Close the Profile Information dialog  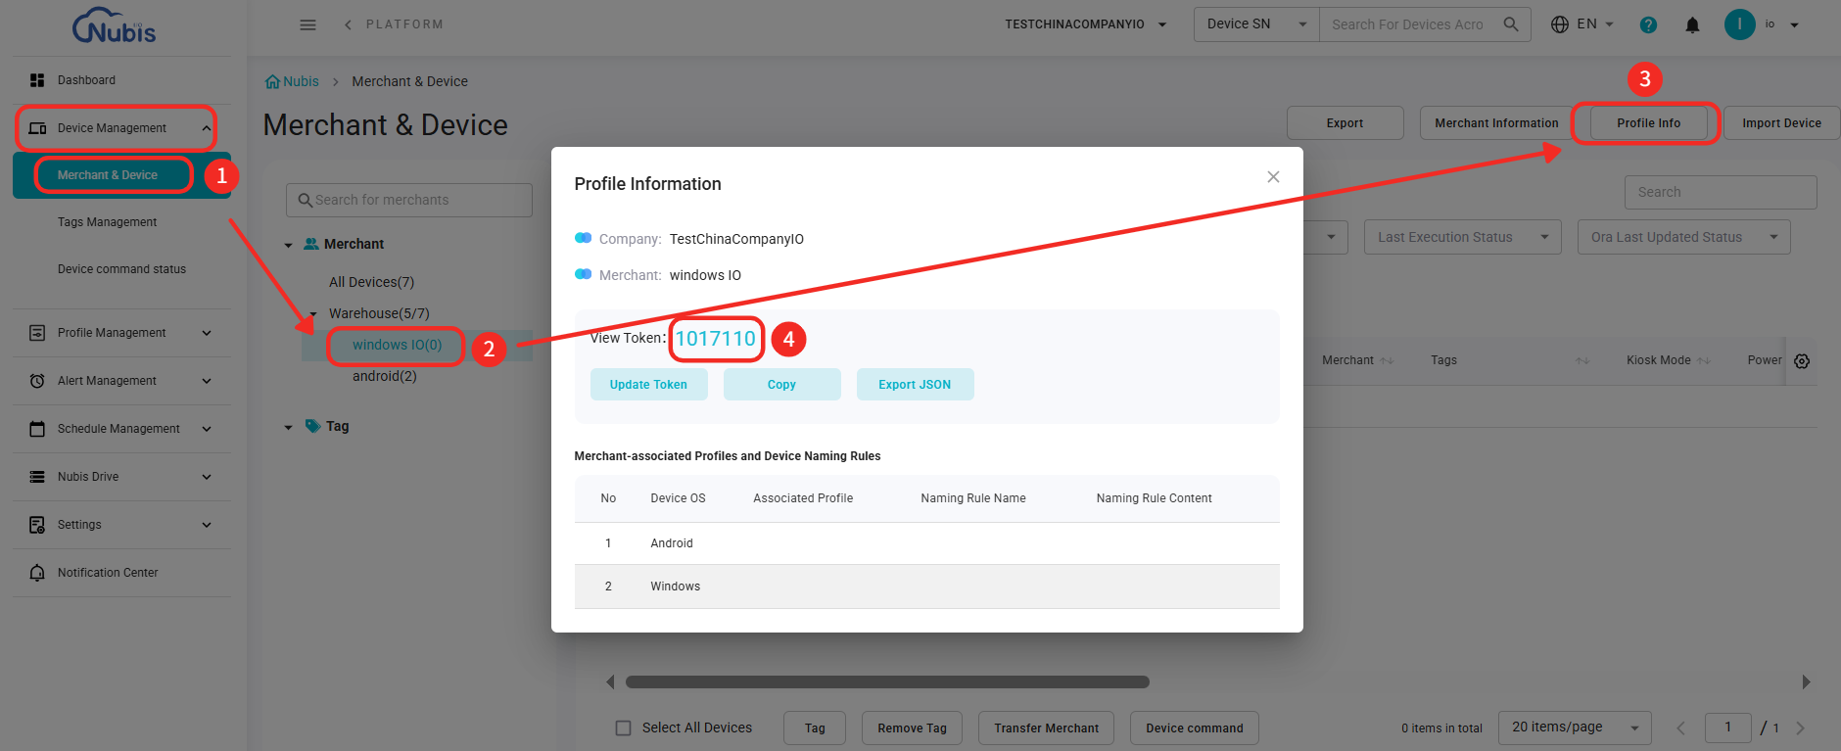coord(1273,177)
